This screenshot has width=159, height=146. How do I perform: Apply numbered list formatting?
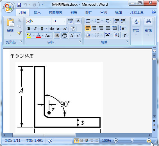point(97,21)
